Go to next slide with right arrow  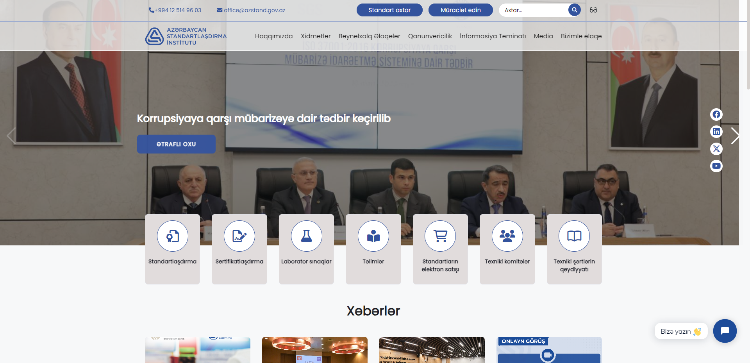735,136
